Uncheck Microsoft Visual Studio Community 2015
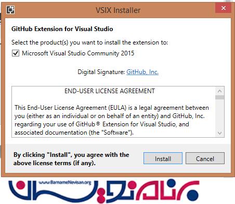Image resolution: width=235 pixels, height=204 pixels. (16, 53)
